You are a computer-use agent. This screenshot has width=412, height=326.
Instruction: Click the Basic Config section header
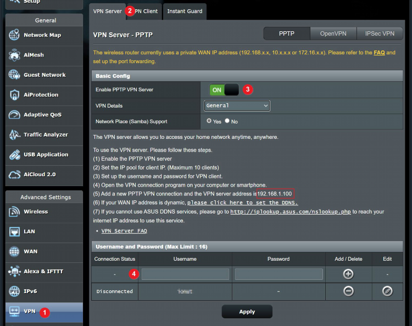click(x=247, y=76)
